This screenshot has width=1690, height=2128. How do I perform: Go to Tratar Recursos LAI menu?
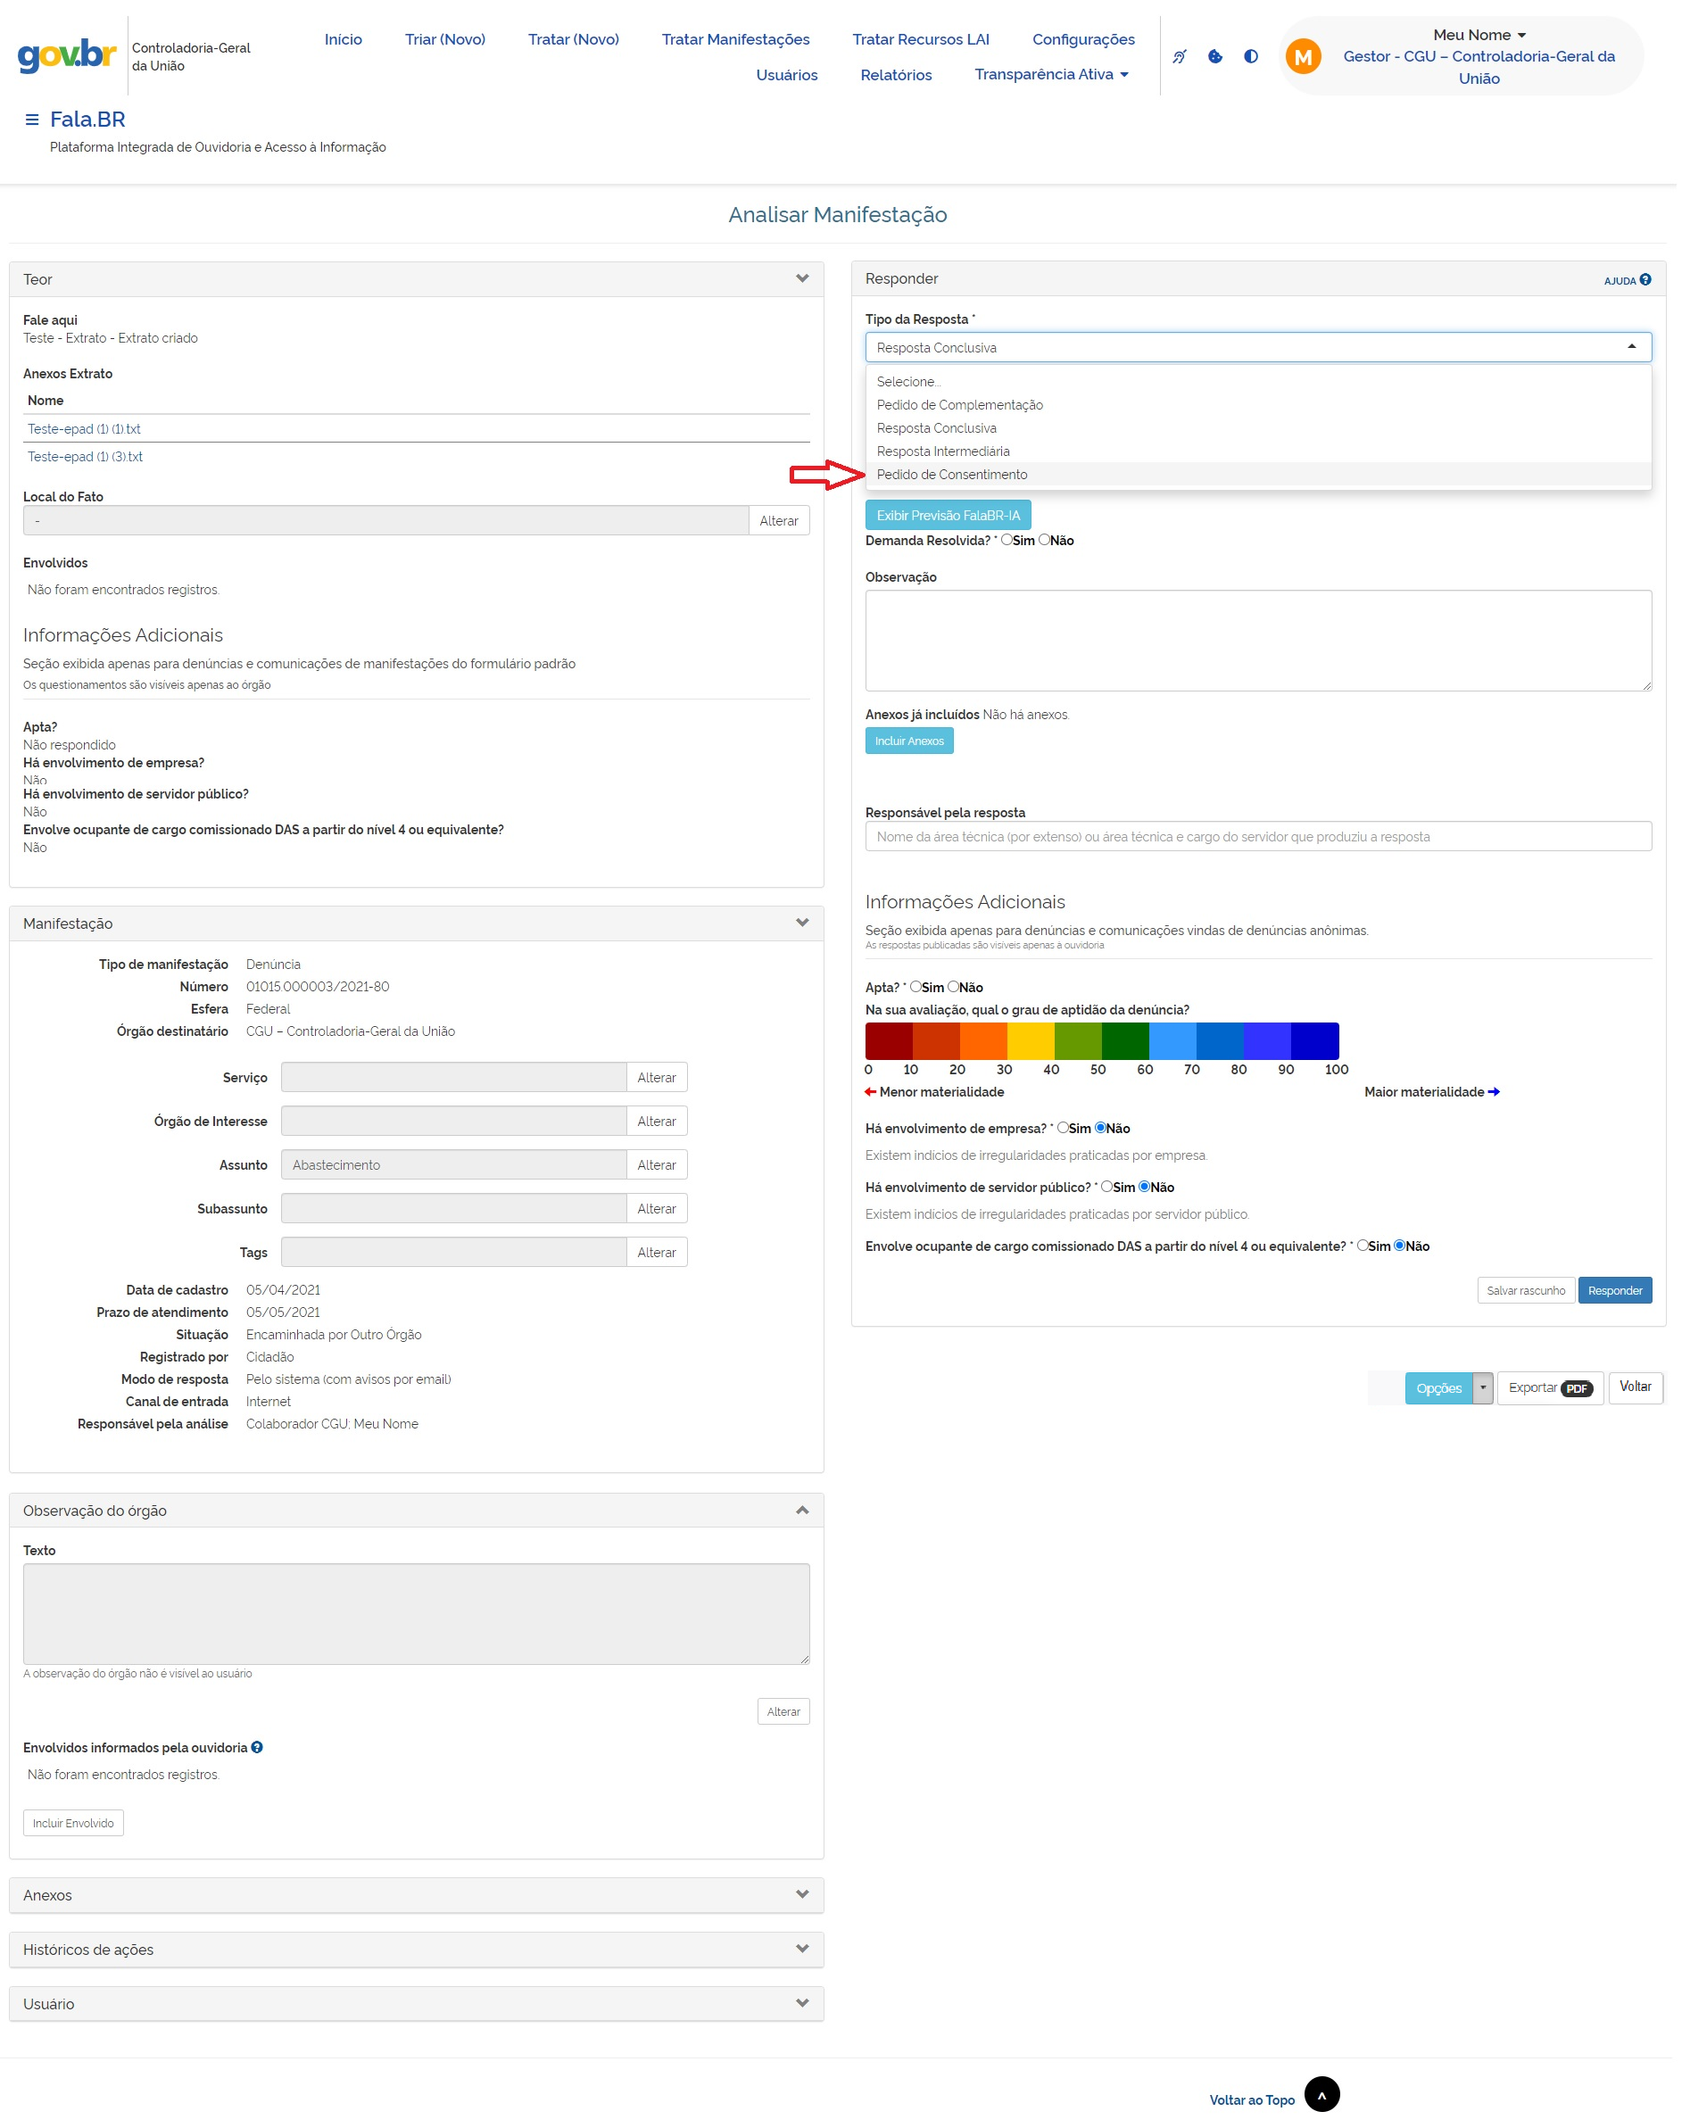(x=920, y=39)
